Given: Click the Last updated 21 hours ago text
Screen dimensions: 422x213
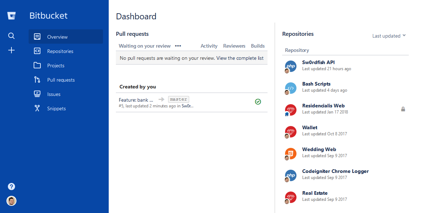Looking at the screenshot, I should (x=327, y=69).
